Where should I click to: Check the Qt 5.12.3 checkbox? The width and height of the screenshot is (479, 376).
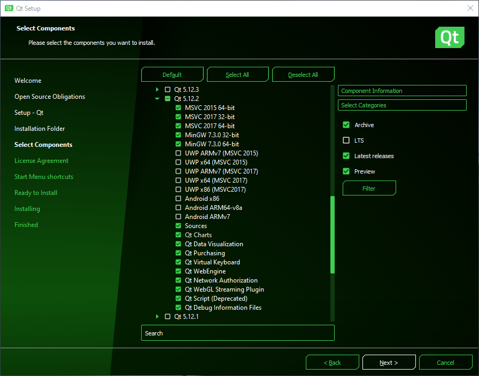(x=167, y=89)
